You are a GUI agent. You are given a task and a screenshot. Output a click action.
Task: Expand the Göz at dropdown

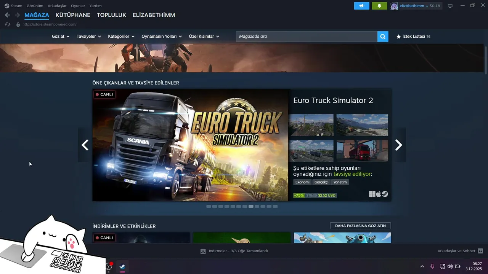tap(61, 37)
